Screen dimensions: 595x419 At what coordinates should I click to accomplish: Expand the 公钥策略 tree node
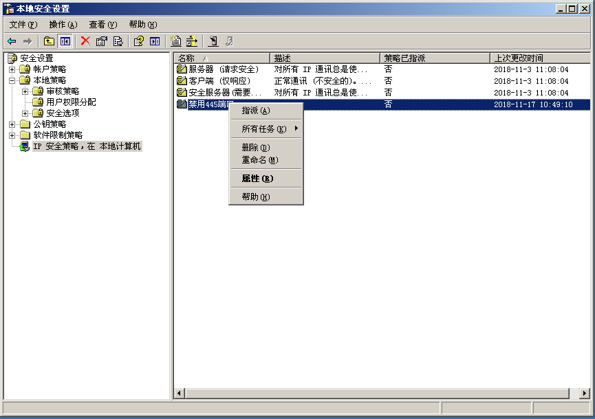12,124
